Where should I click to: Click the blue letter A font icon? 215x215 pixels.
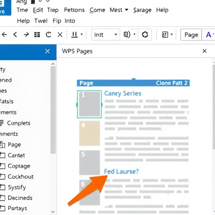(209, 34)
